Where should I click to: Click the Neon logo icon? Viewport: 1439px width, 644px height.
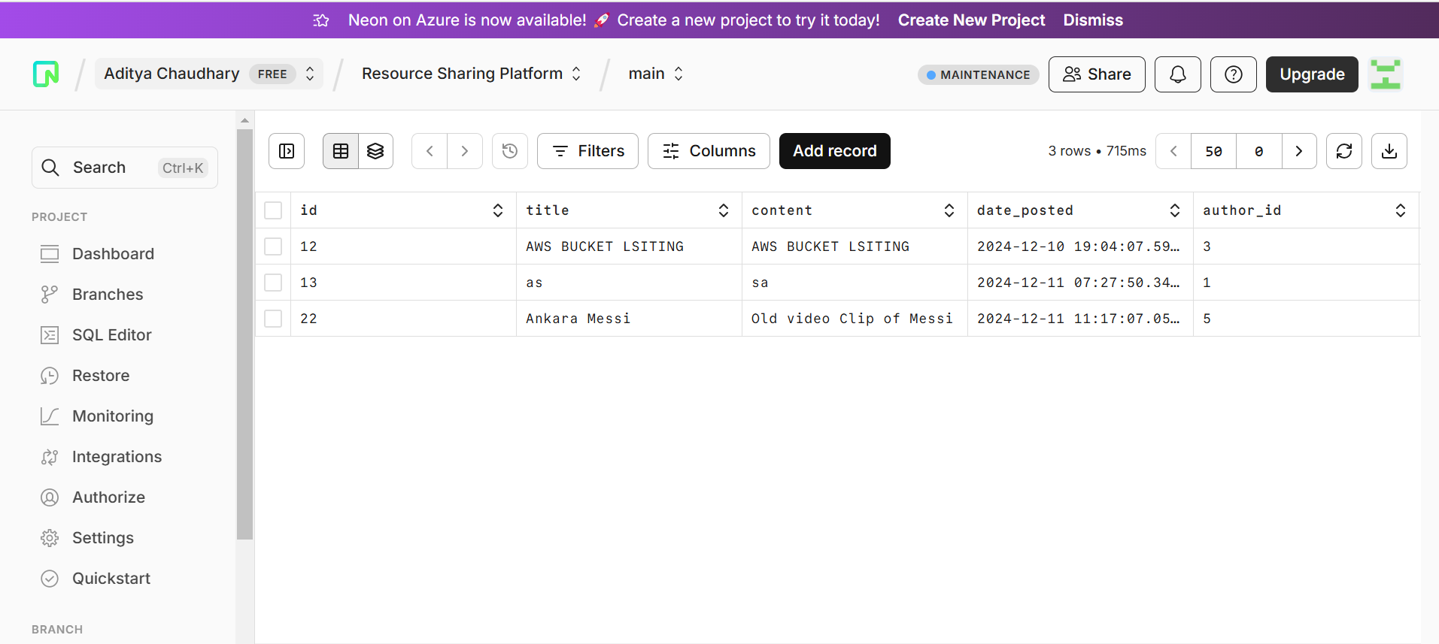(x=46, y=74)
